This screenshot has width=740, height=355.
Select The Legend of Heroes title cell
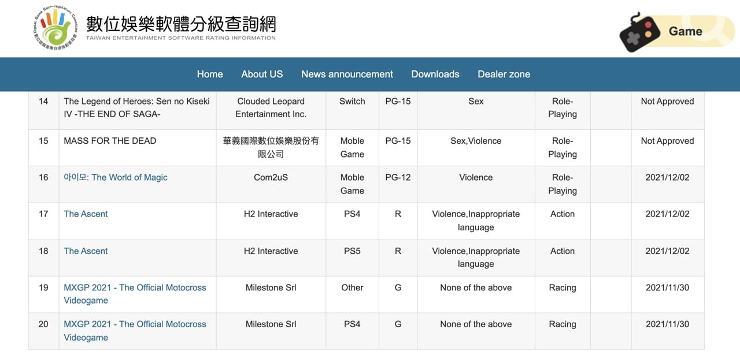(136, 107)
